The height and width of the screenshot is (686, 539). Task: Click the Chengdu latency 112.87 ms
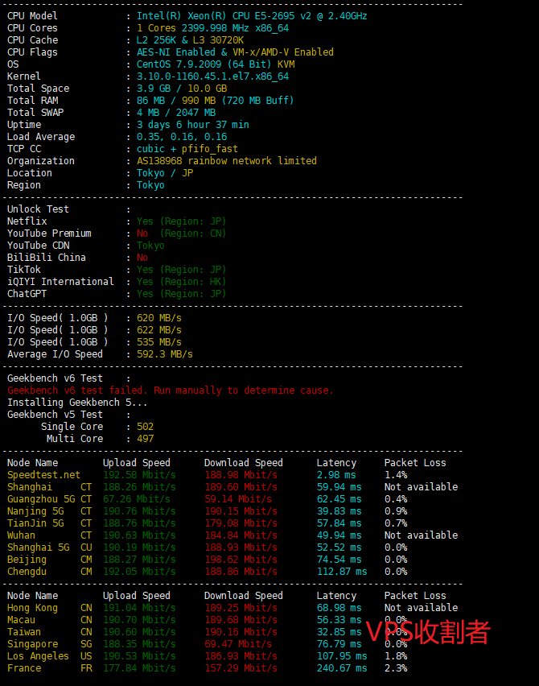pos(341,572)
